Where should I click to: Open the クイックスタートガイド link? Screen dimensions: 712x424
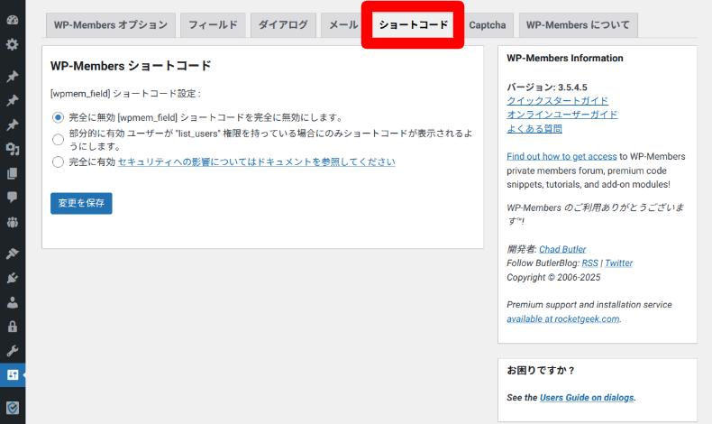pos(557,101)
